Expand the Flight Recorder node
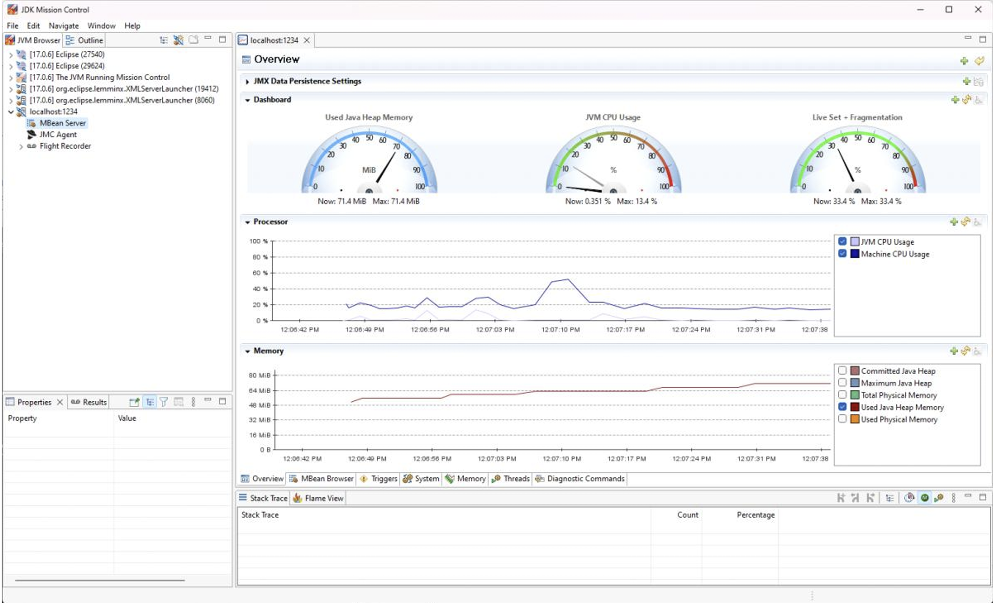The image size is (993, 603). pyautogui.click(x=21, y=147)
